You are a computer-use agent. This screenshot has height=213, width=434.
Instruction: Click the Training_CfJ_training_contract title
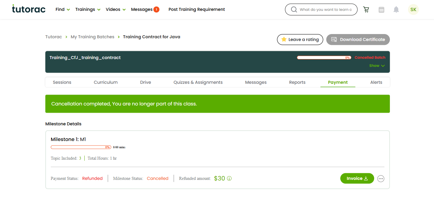pyautogui.click(x=85, y=58)
